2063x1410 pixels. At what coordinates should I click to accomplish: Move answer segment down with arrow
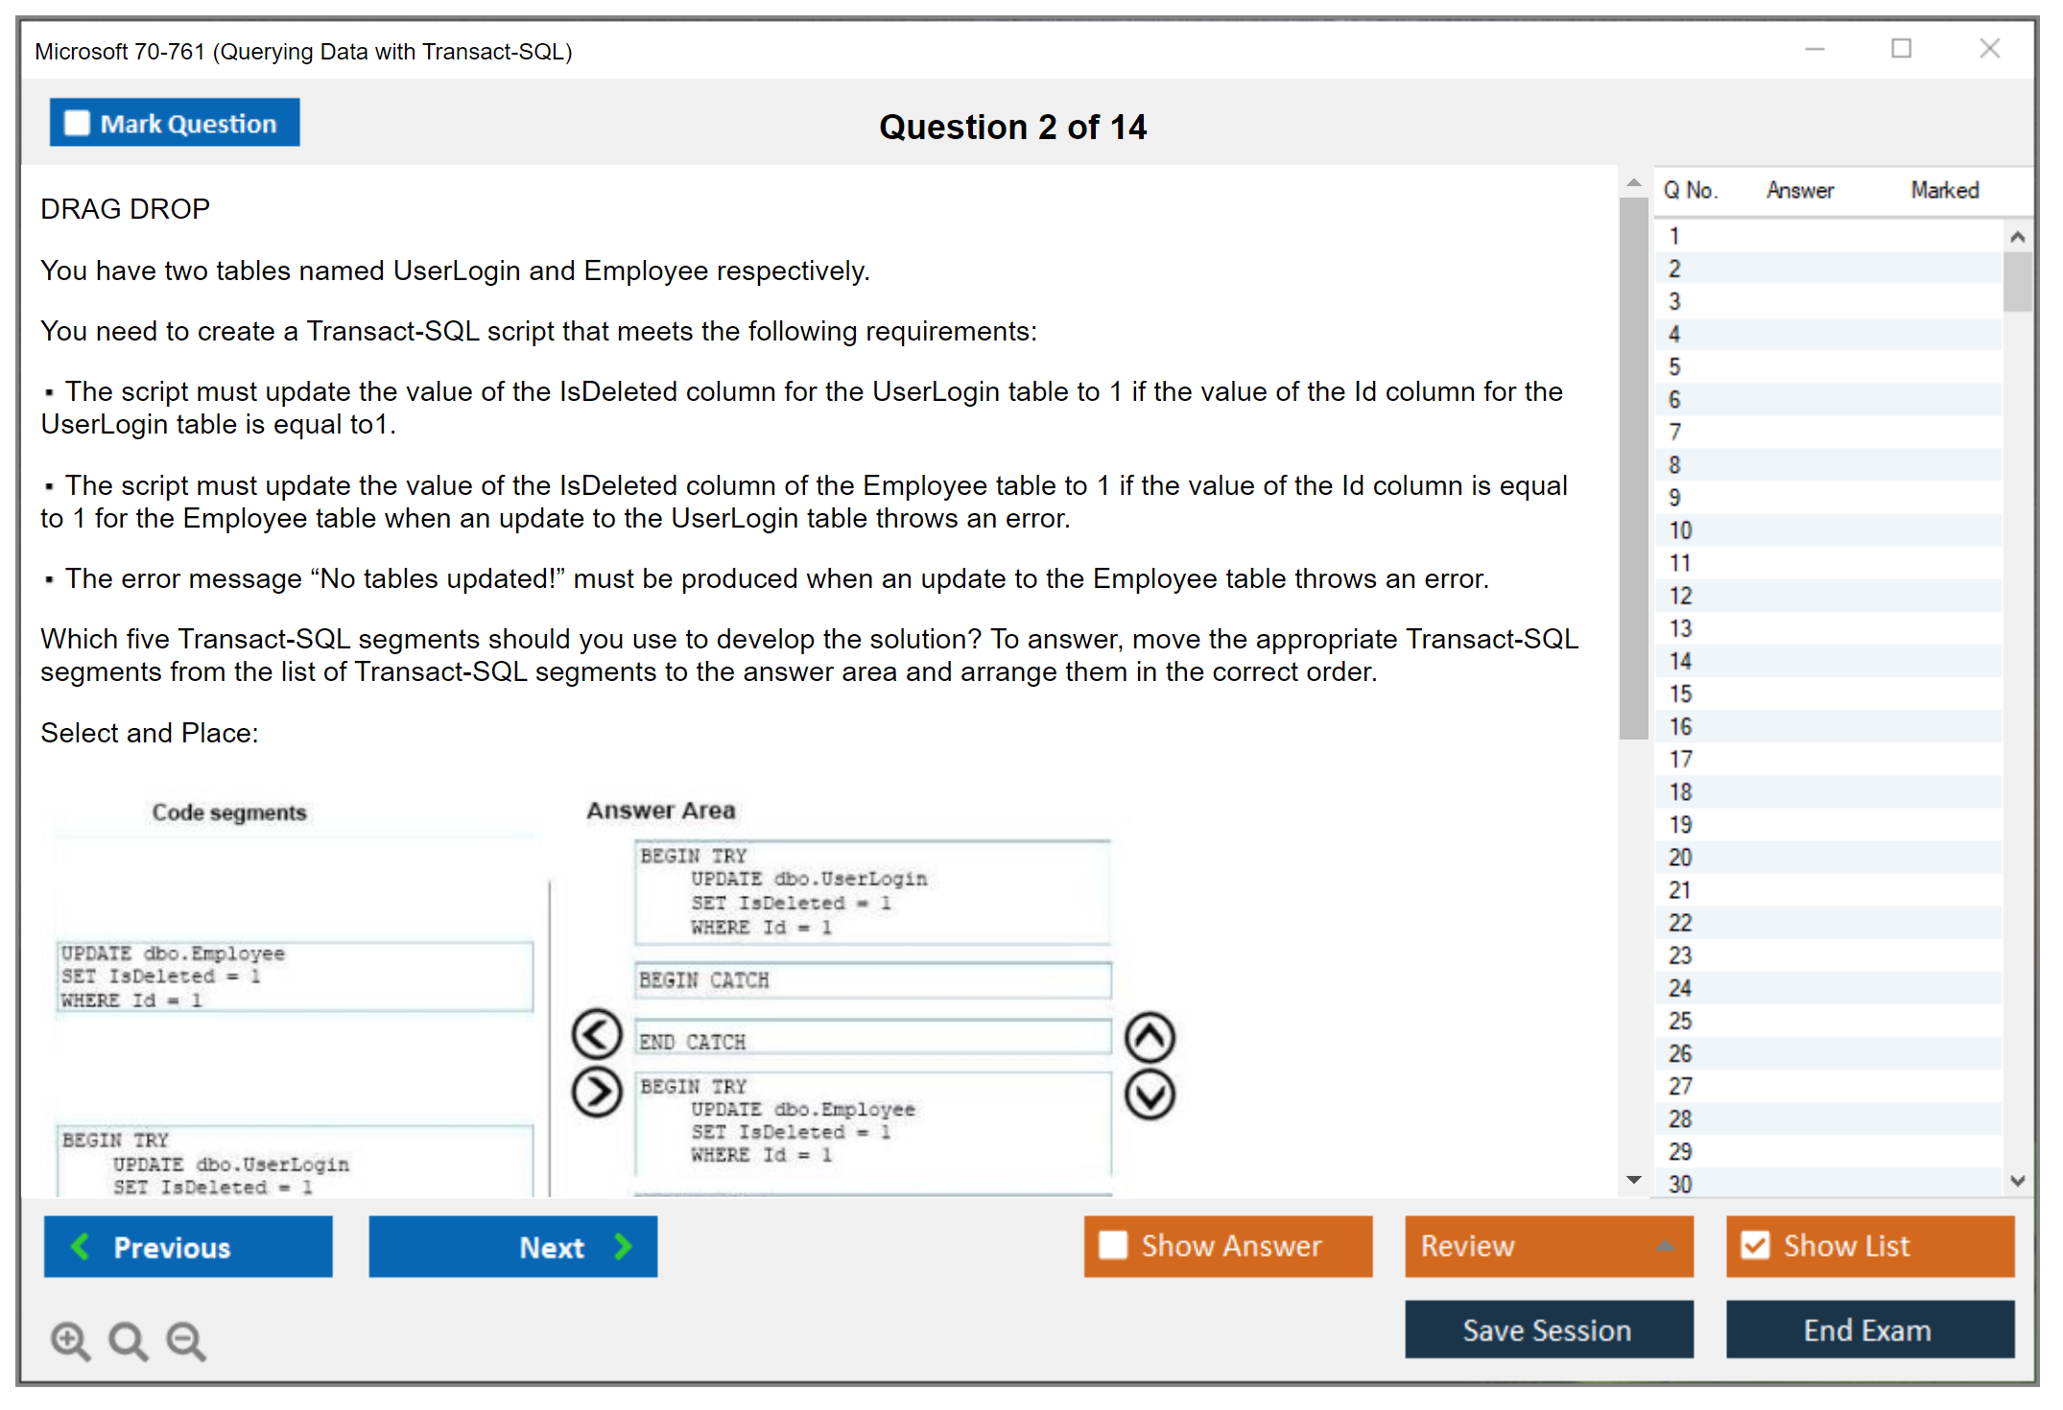pyautogui.click(x=1150, y=1094)
